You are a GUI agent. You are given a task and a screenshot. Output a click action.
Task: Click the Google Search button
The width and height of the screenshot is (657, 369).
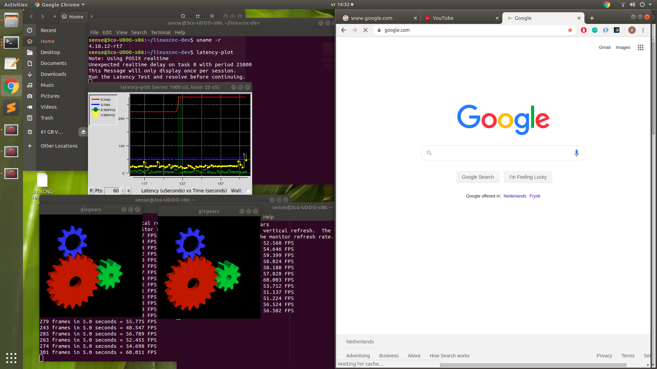click(x=478, y=177)
